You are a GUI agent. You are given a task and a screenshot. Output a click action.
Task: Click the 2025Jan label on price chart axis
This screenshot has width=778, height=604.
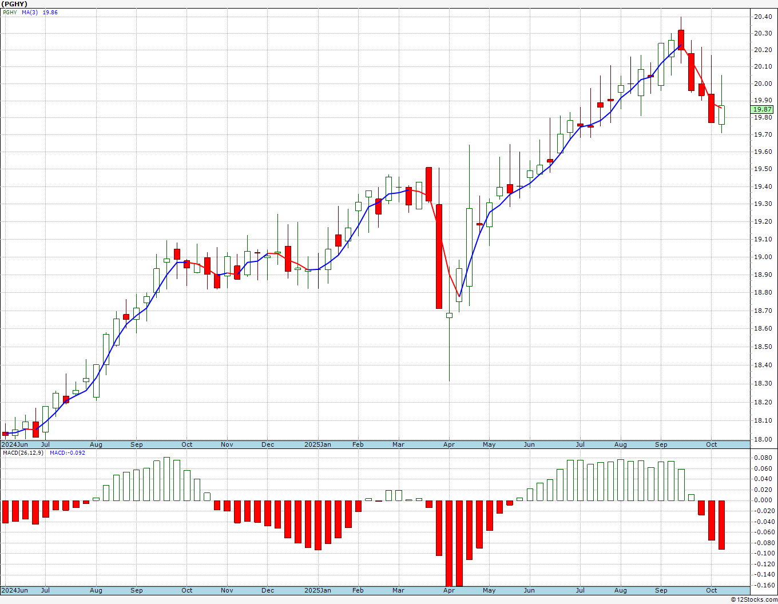coord(317,444)
